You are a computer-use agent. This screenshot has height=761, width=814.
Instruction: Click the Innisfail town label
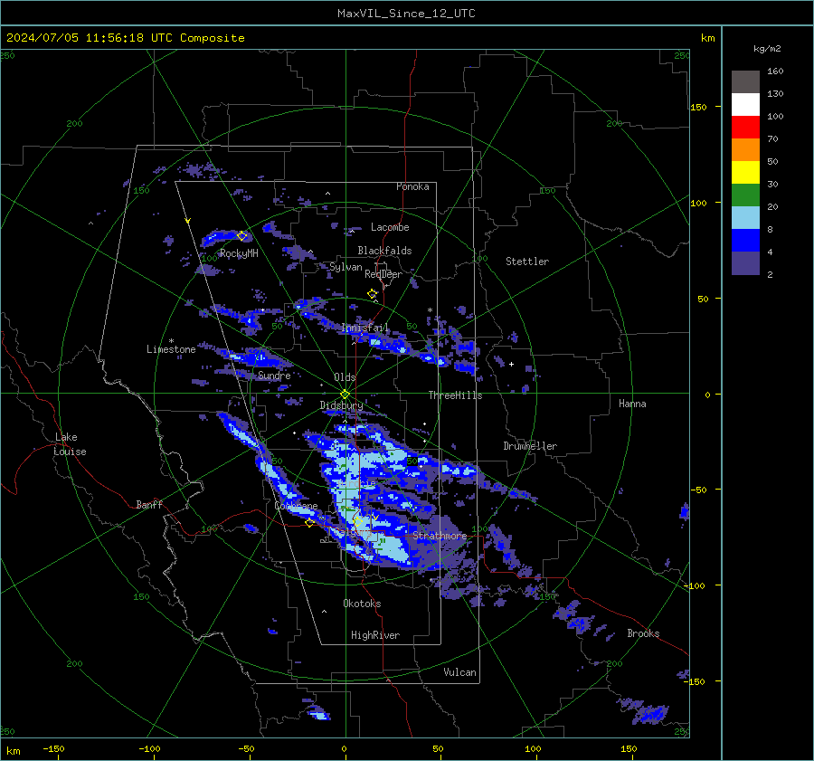coord(365,328)
